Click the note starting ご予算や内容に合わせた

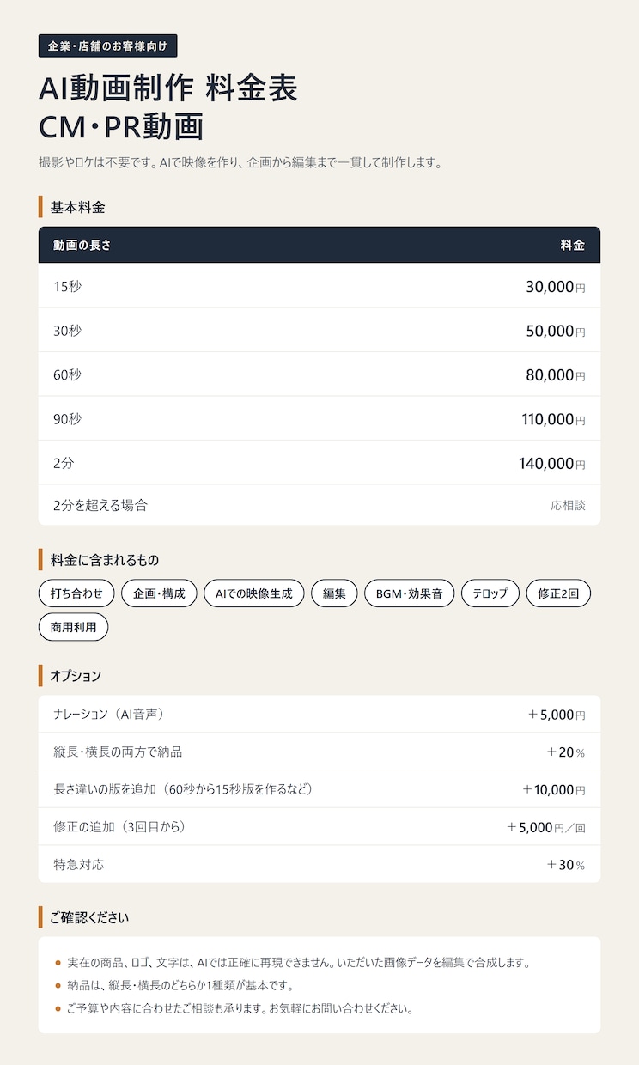coord(240,1008)
